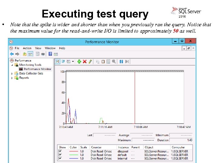Open the graph type dropdown arrow
Image resolution: width=218 pixels, height=163 pixels.
(73, 62)
